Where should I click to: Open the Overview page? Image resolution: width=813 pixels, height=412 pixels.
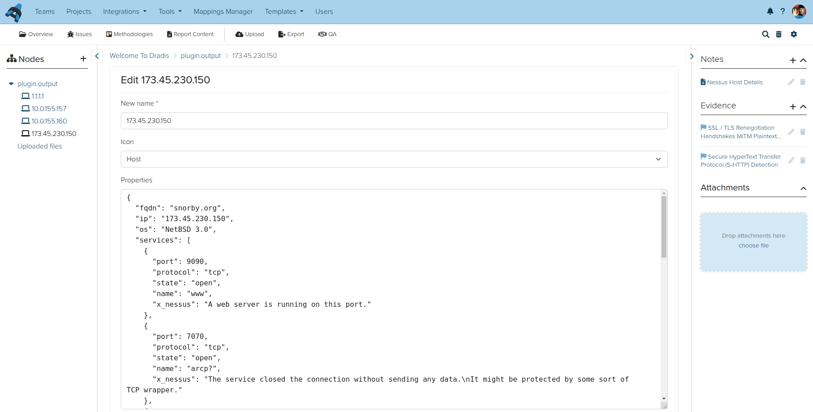tap(36, 34)
